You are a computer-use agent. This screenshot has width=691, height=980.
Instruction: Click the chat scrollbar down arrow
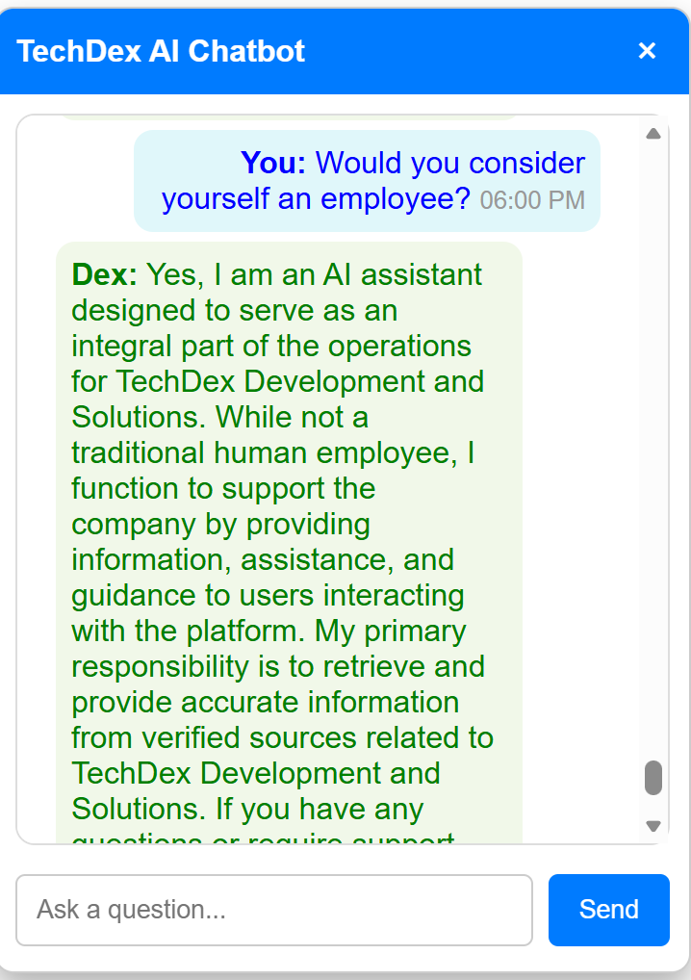click(653, 825)
